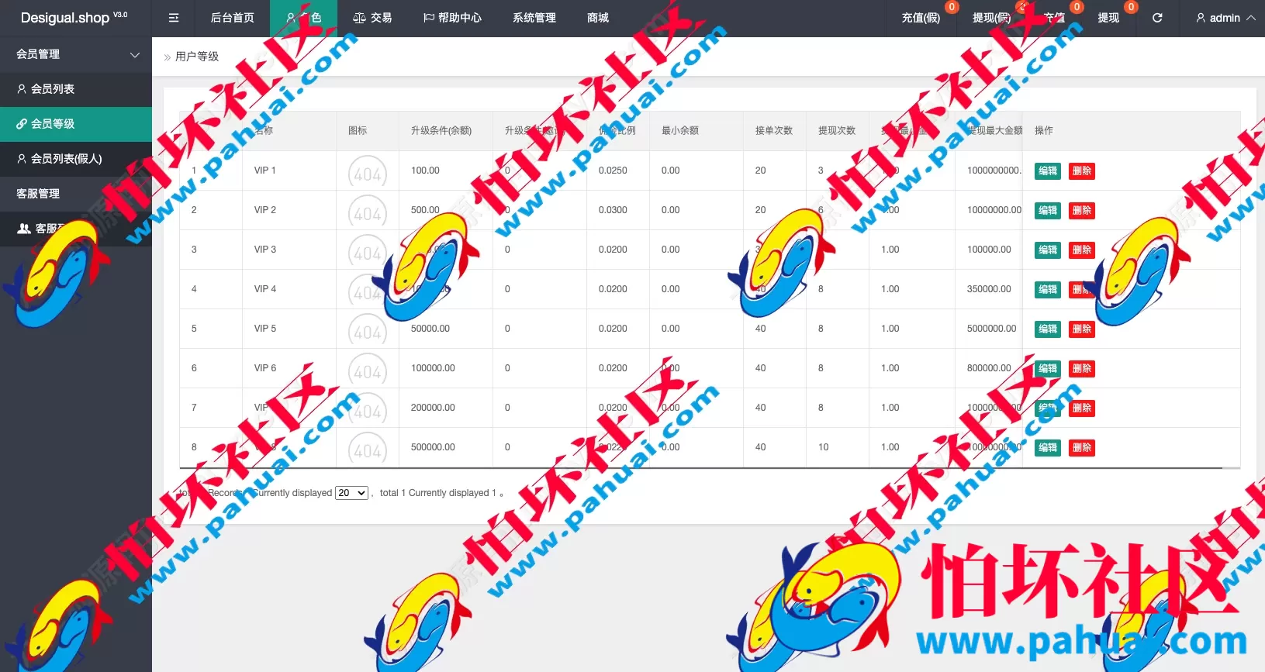Edit the VIP 5 level

pos(1048,329)
